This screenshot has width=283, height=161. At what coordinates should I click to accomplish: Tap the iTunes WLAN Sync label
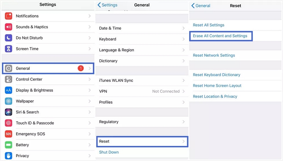pyautogui.click(x=116, y=80)
